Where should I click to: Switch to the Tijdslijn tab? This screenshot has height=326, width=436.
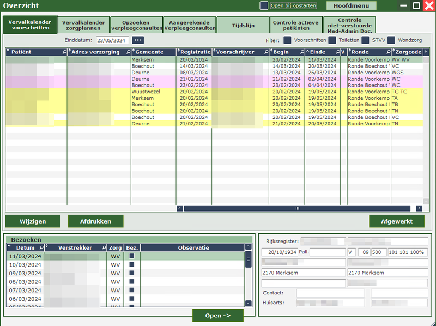pos(243,25)
